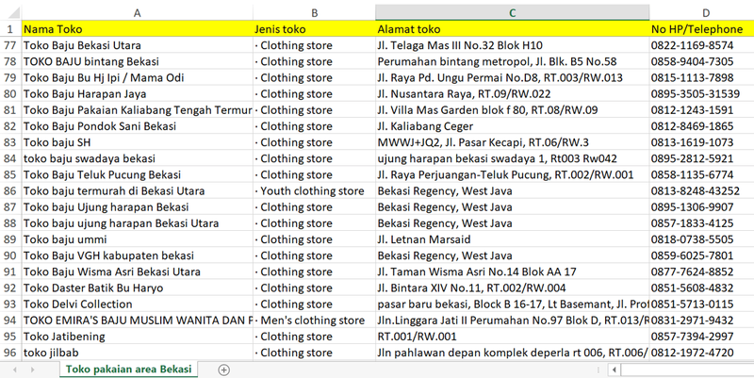Select cell Toko Baju Pondok Sani Bekasi

pos(137,126)
